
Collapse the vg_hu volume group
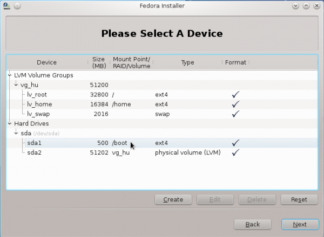click(17, 85)
